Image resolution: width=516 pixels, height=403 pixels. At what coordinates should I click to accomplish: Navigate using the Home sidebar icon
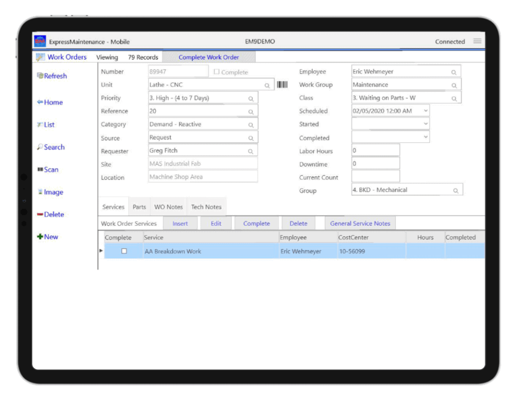click(50, 102)
